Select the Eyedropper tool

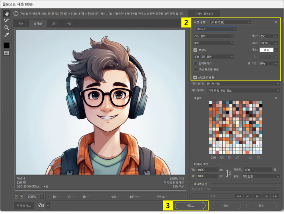6,35
